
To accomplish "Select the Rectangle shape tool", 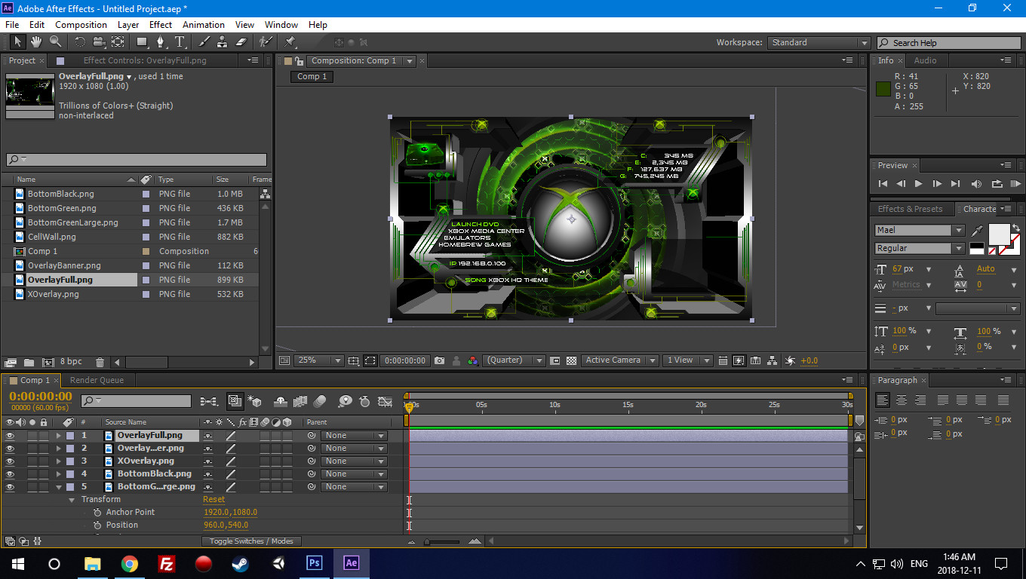I will [x=142, y=42].
